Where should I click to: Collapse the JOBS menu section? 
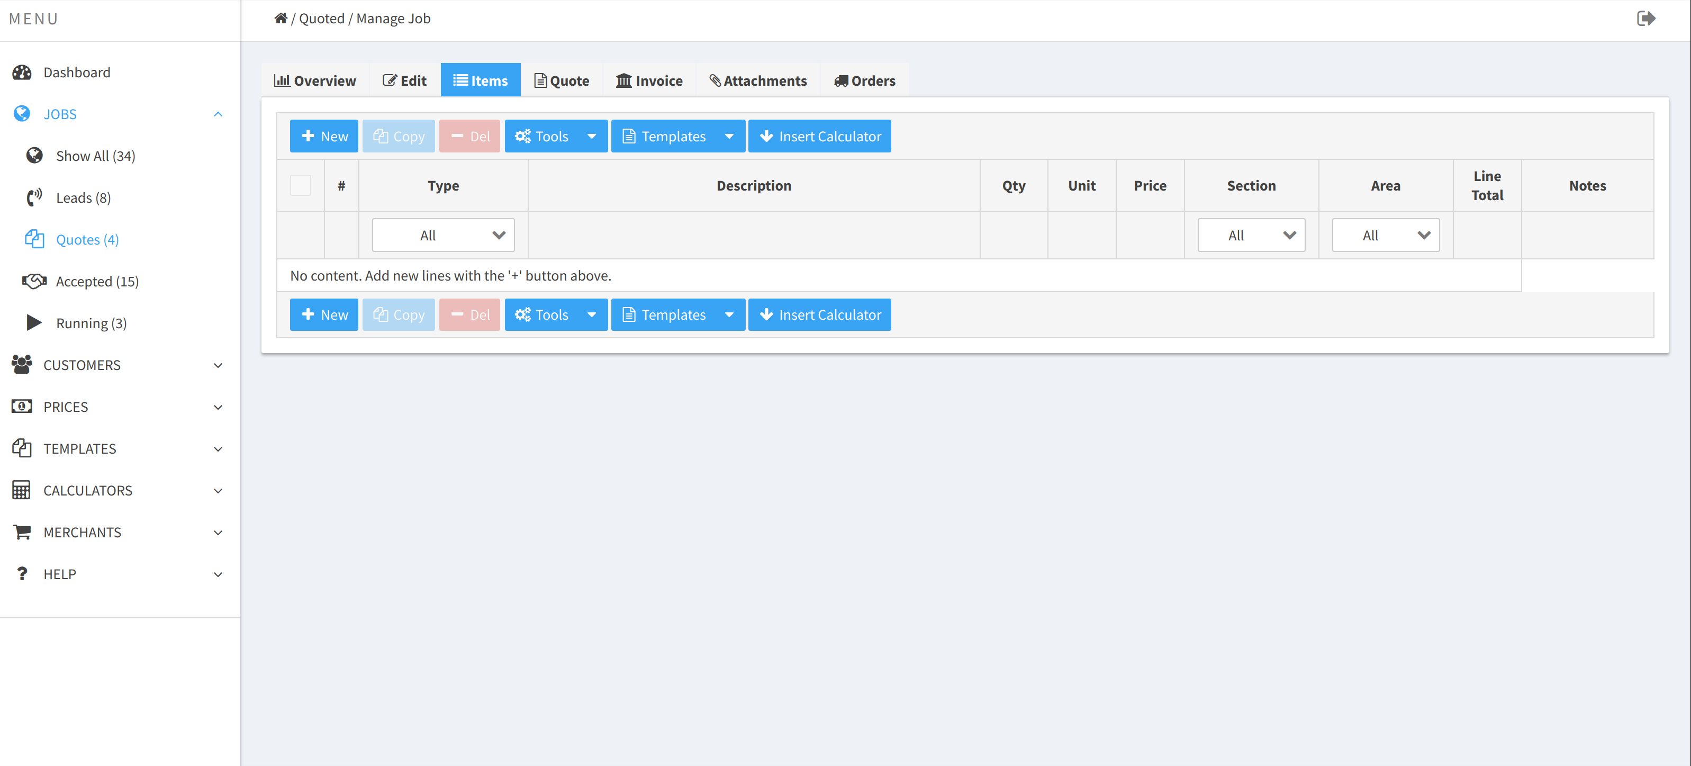pos(218,114)
